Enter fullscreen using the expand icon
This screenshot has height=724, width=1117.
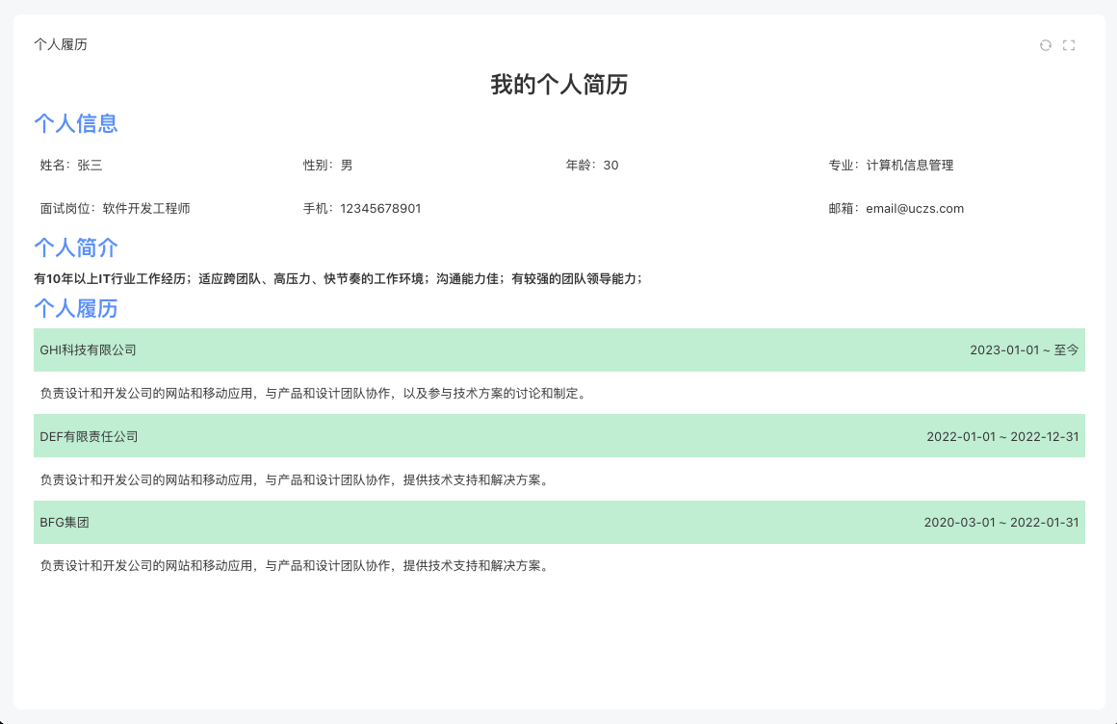click(1069, 45)
